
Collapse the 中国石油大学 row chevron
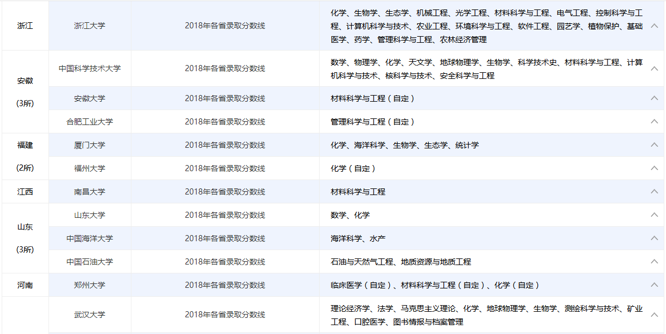[x=654, y=261]
